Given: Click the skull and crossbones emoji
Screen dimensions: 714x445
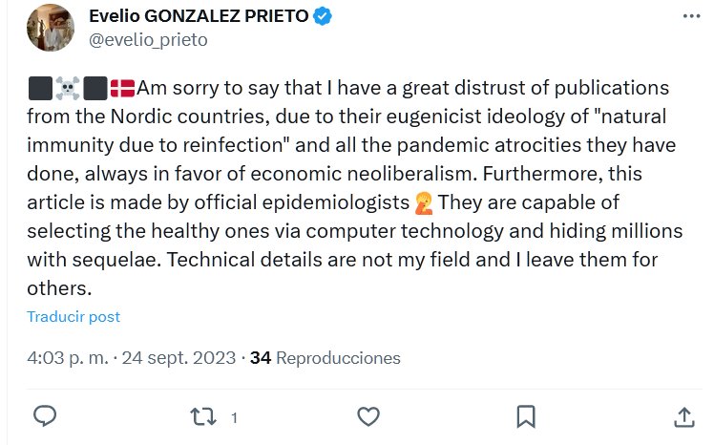Looking at the screenshot, I should pyautogui.click(x=68, y=89).
